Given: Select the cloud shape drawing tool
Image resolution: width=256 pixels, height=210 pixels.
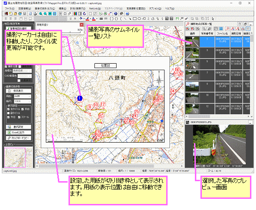Looking at the screenshot, I should tap(153, 19).
